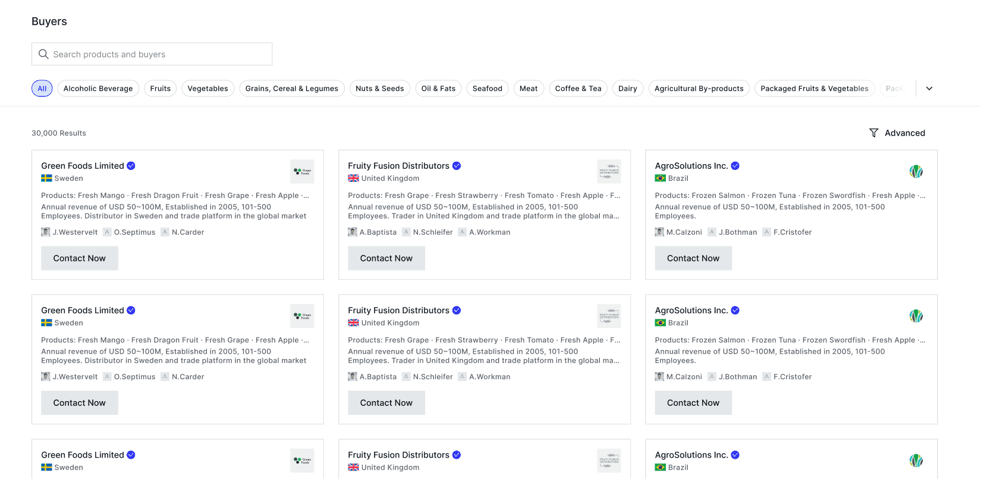The width and height of the screenshot is (981, 479).
Task: Expand the category list with the chevron
Action: (929, 89)
